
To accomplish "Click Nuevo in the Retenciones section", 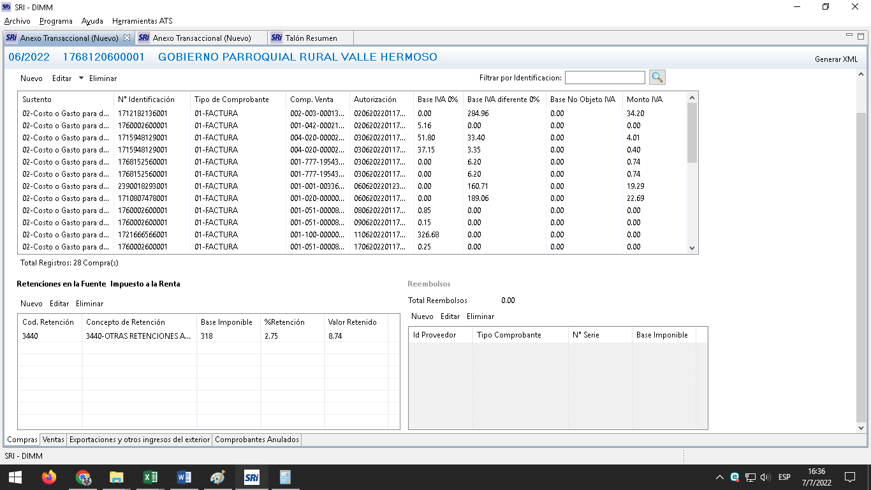I will coord(31,304).
